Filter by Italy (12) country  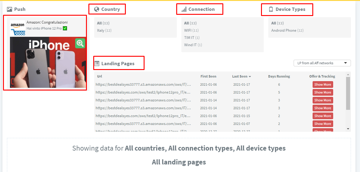tap(104, 30)
